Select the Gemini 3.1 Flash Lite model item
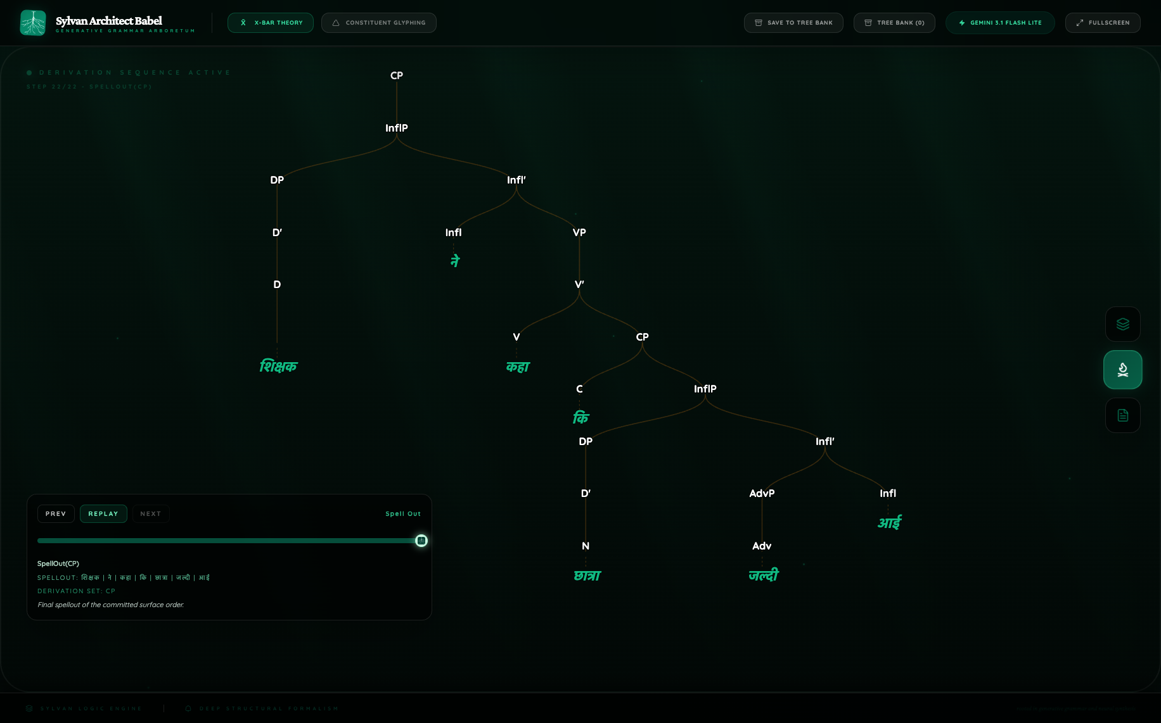 point(1000,22)
